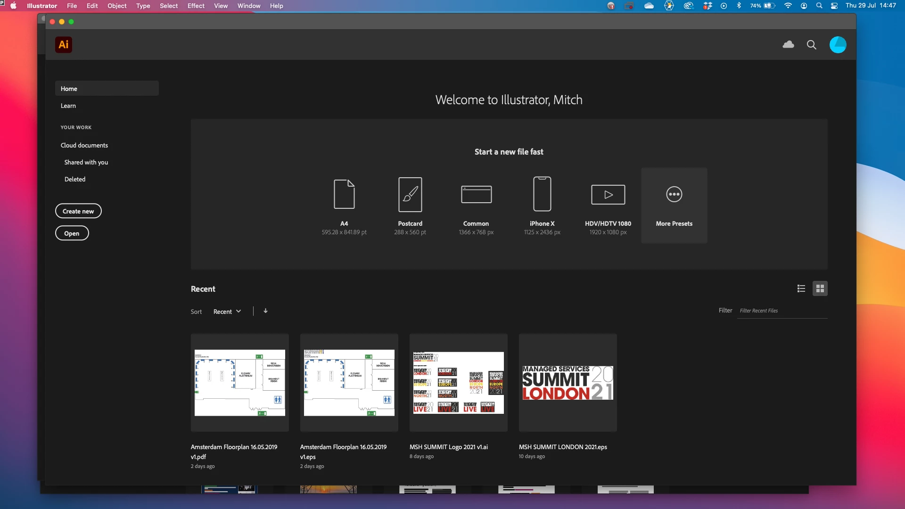Choose the Postcard preset icon

click(410, 194)
